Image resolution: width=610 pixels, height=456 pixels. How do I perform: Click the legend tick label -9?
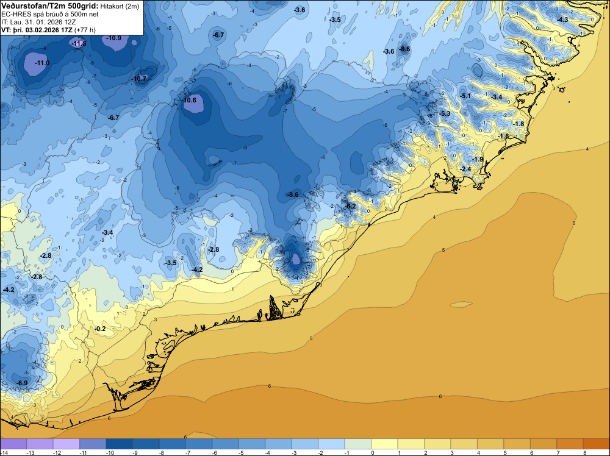click(x=136, y=452)
